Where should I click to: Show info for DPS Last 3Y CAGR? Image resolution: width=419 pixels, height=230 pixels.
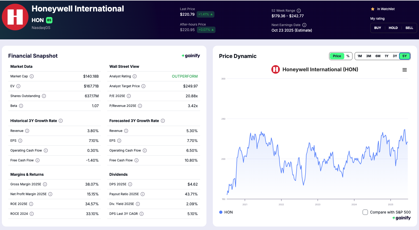(142, 214)
